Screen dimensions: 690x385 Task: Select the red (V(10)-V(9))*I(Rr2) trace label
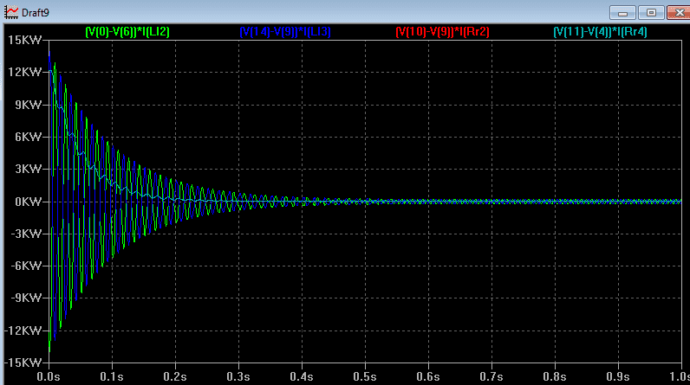click(442, 32)
